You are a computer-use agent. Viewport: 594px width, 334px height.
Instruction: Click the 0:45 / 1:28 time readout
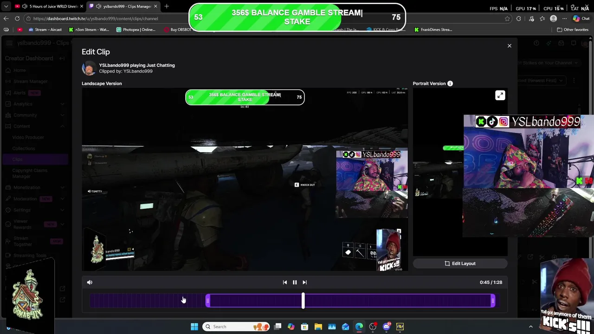point(491,282)
